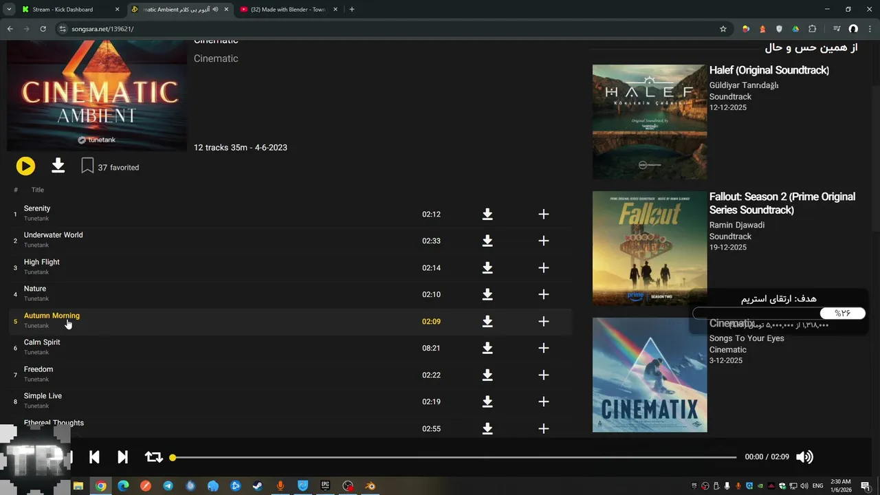Play the Underwater World track
Viewport: 880px width, 495px height.
tap(53, 235)
